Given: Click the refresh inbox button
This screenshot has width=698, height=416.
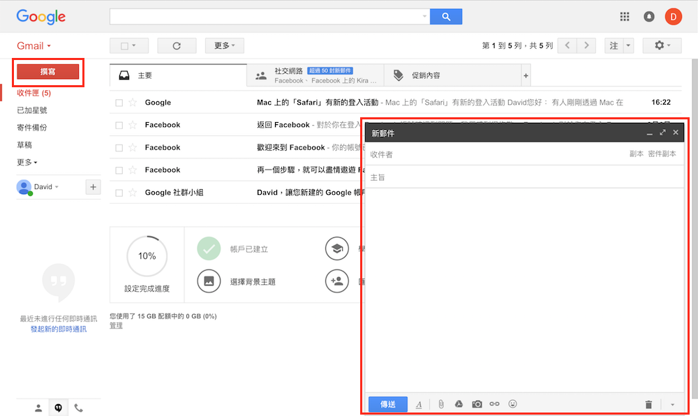Looking at the screenshot, I should 177,46.
